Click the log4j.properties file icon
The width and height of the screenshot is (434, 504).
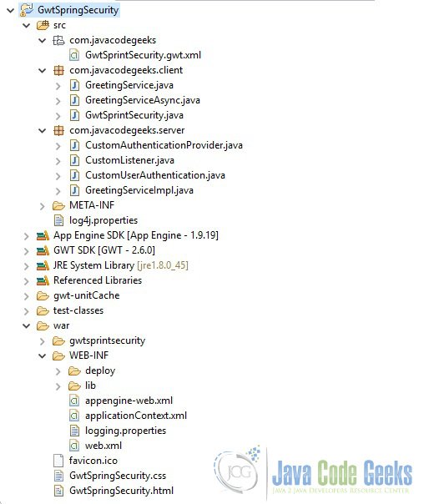tap(58, 220)
